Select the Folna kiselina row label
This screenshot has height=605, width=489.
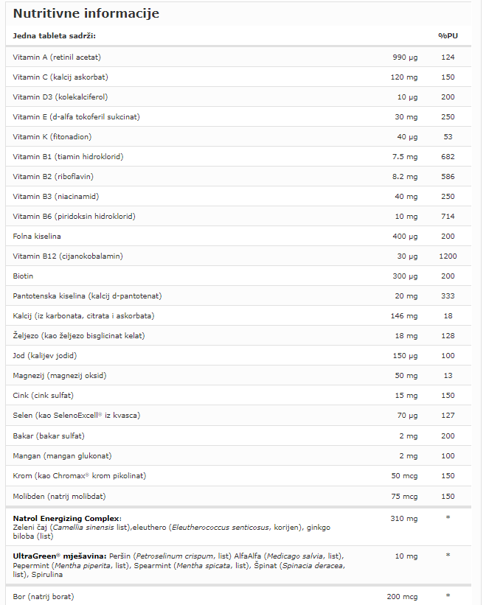pos(37,236)
